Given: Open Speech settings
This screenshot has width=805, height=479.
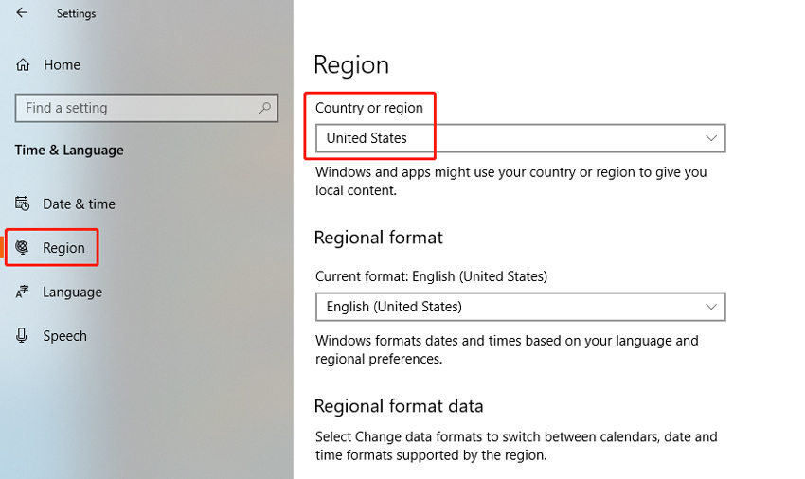Looking at the screenshot, I should [x=64, y=336].
